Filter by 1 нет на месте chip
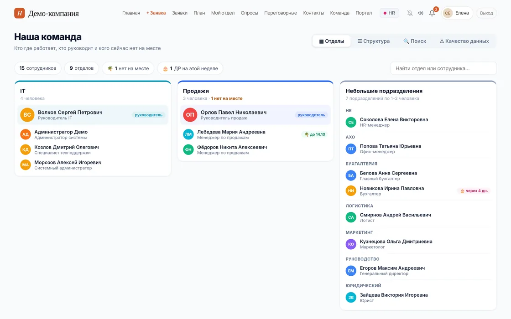This screenshot has width=511, height=319. click(128, 68)
